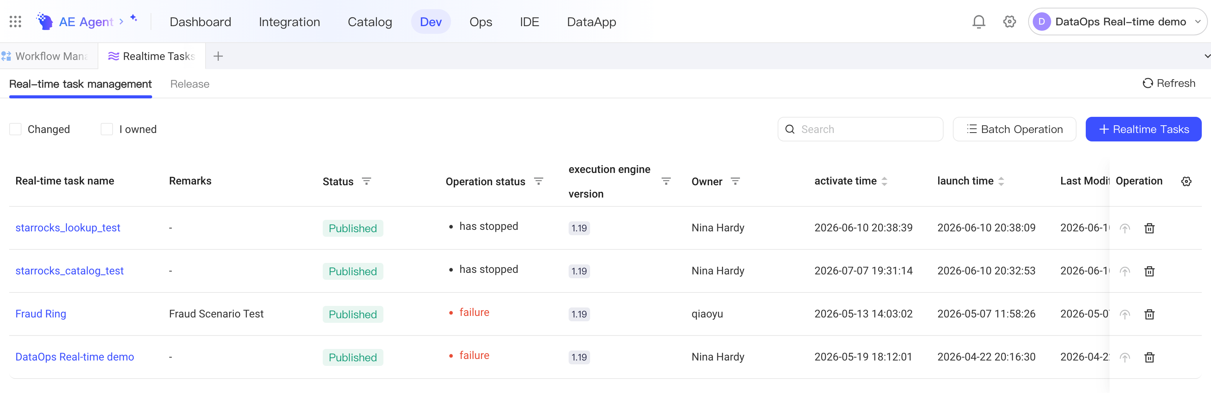Open the IDE menu
Image resolution: width=1211 pixels, height=402 pixels.
click(x=529, y=22)
